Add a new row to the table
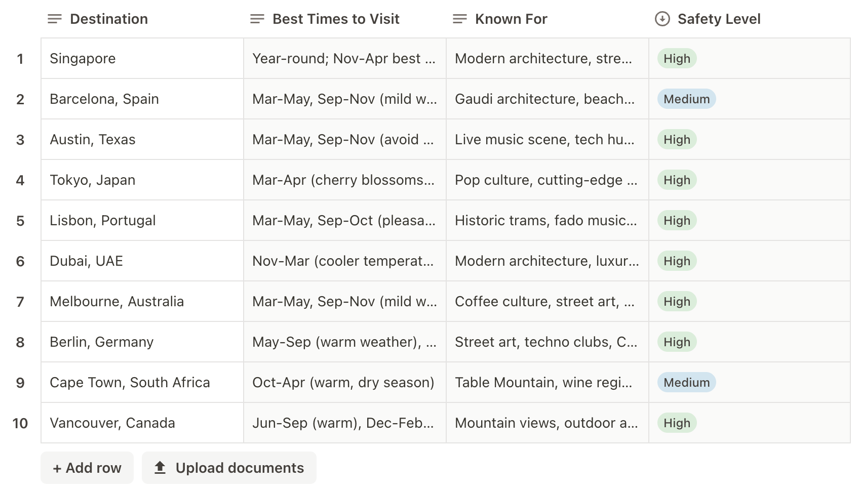 tap(87, 468)
